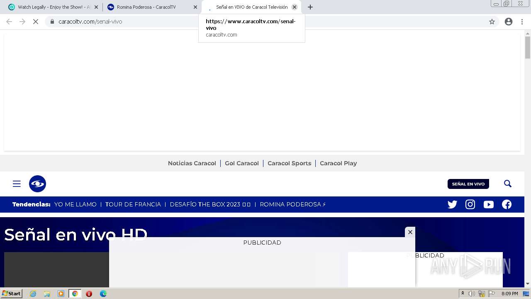Select trending topic TOUR DE FRANCIA
The image size is (531, 299).
pyautogui.click(x=133, y=204)
